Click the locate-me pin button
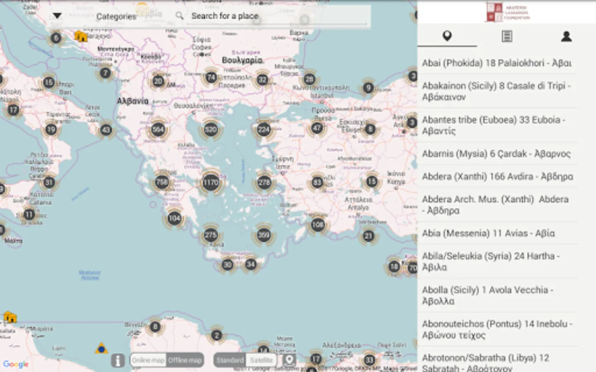Image resolution: width=596 pixels, height=372 pixels. 289,360
